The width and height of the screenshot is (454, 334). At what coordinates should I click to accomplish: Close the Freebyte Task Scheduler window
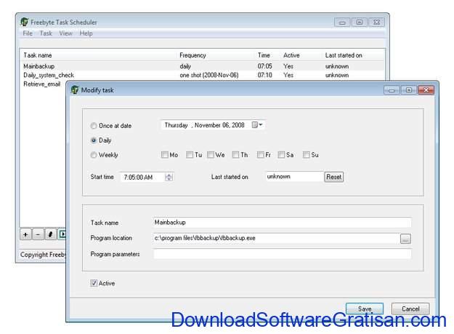pyautogui.click(x=376, y=23)
